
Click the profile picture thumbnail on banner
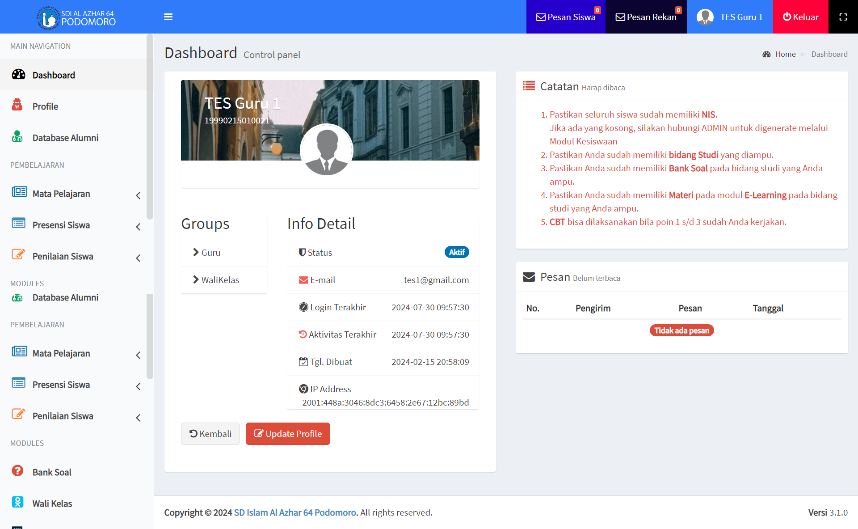[x=327, y=150]
